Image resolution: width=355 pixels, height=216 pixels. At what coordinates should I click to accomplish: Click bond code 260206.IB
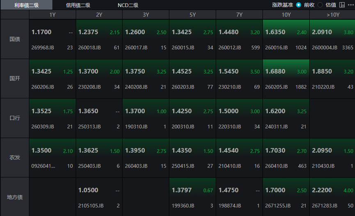coord(43,87)
